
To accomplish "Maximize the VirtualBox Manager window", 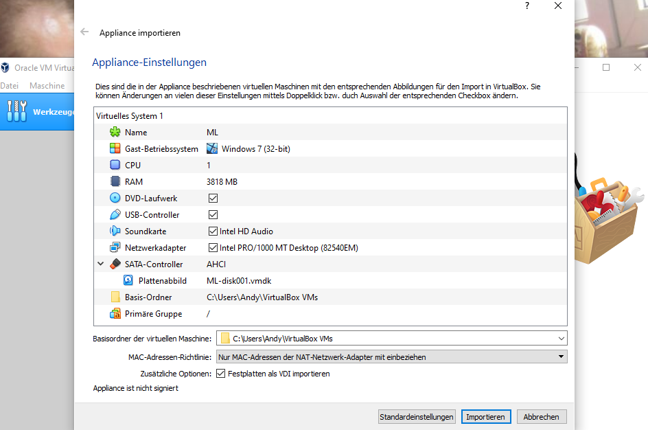I will [606, 67].
